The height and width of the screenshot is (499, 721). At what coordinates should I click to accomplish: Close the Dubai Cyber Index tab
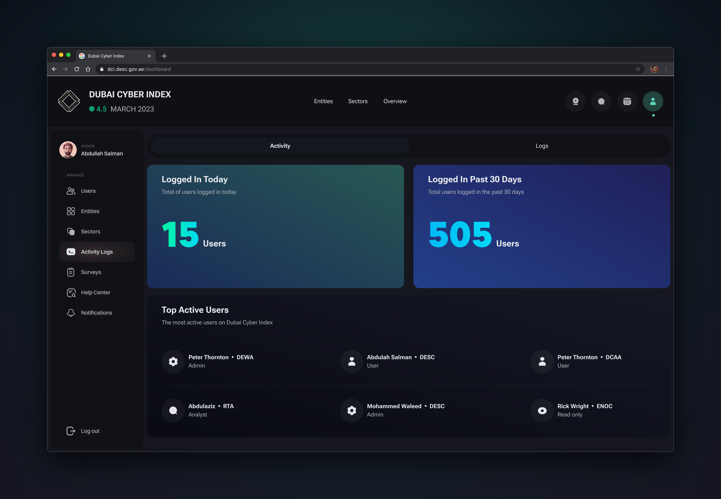pos(149,56)
